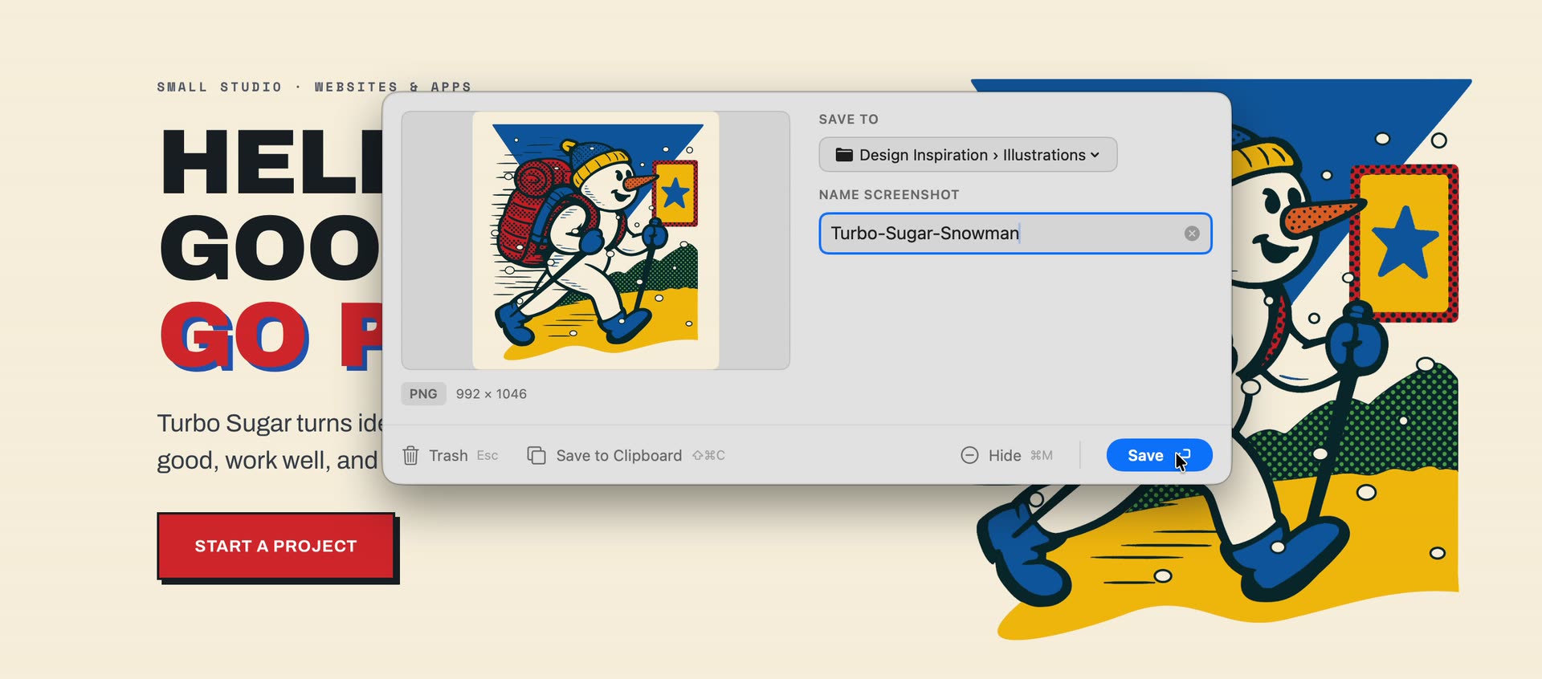Viewport: 1542px width, 679px height.
Task: Click the Trash can icon
Action: [x=410, y=455]
